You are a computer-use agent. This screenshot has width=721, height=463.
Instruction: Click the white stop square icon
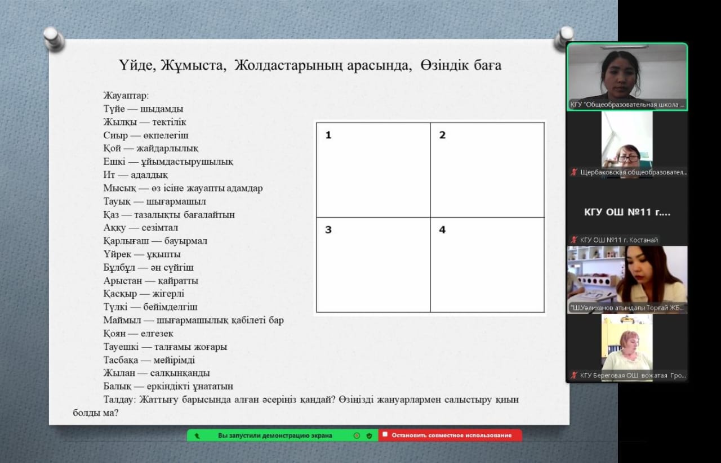[385, 435]
